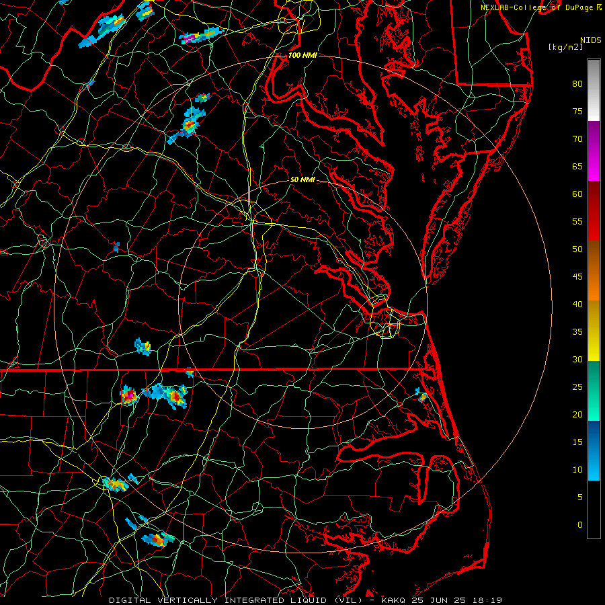Click the 70 value on the VIL scale
This screenshot has width=605, height=605.
point(577,139)
